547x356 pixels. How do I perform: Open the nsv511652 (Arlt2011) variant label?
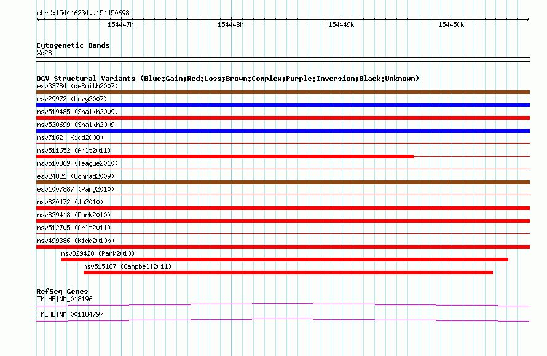(74, 150)
